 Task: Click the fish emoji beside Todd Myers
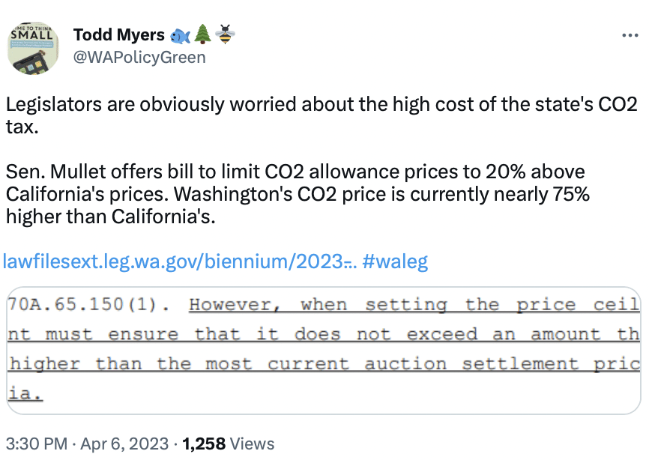coord(181,35)
